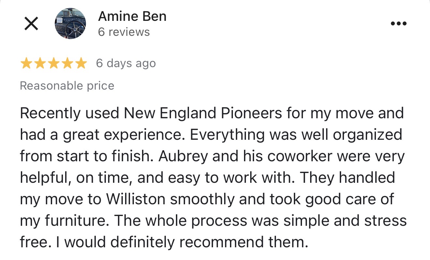Close the review with the X icon
The height and width of the screenshot is (260, 430).
(x=31, y=23)
